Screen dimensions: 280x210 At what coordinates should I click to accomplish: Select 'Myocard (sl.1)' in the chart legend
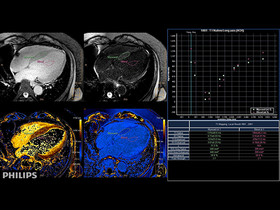tap(262, 110)
